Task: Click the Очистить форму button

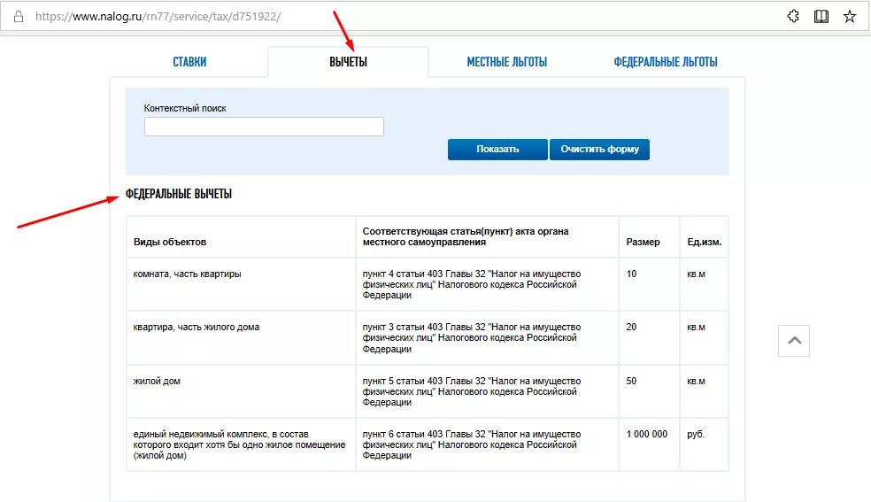Action: point(599,149)
